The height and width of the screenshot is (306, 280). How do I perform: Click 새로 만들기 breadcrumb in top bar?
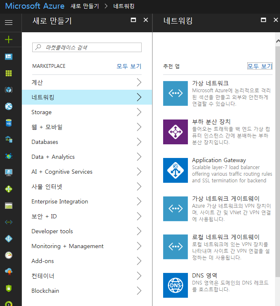(85, 6)
